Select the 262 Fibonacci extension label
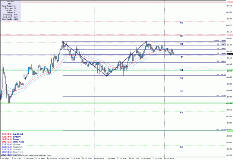This screenshot has width=233, height=160. coord(221,129)
